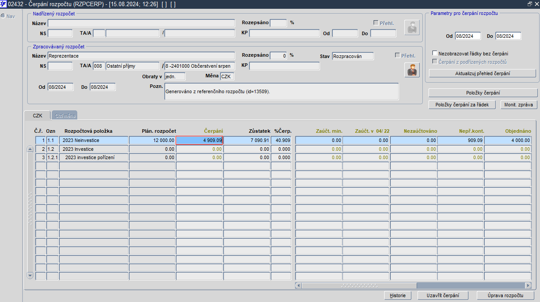Click the person icon in Zpracovávaný rozpočet
Image resolution: width=540 pixels, height=302 pixels.
[x=412, y=70]
